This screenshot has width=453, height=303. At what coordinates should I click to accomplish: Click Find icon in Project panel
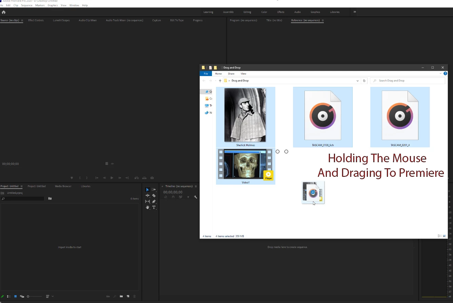point(115,296)
